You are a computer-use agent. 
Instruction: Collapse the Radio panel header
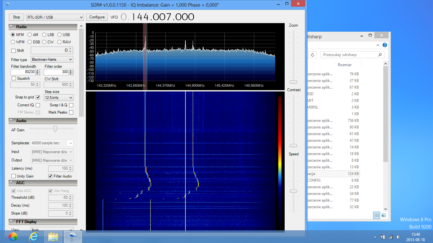coord(11,27)
